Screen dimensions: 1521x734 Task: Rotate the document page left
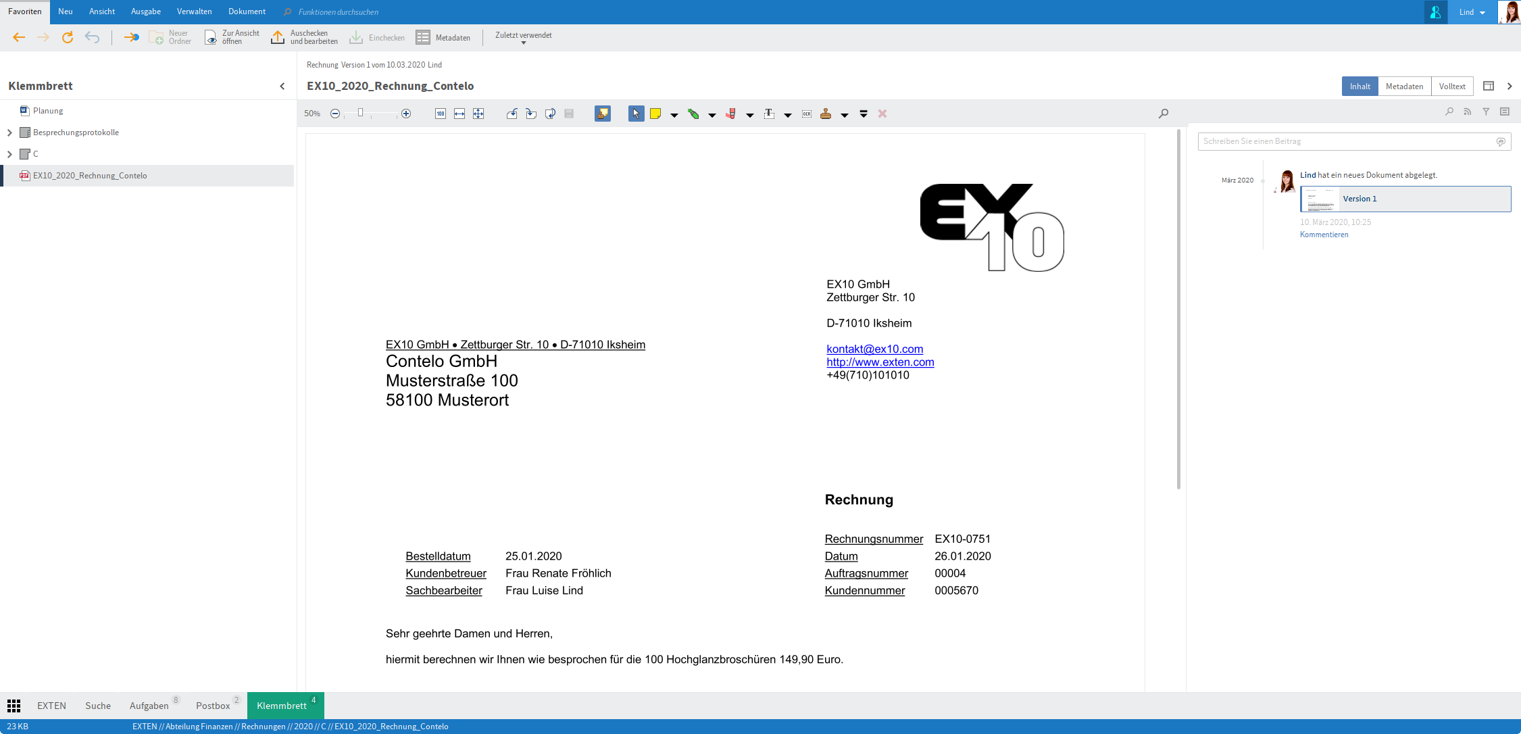pyautogui.click(x=512, y=114)
